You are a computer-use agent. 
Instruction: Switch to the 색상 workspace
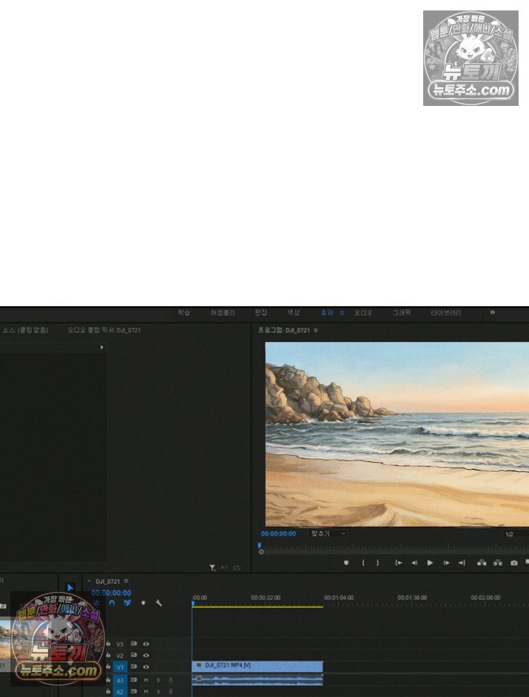pos(293,313)
